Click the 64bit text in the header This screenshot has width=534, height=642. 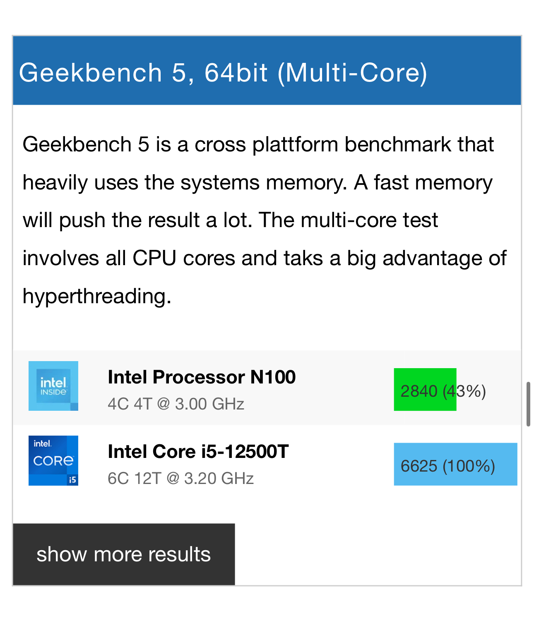pos(236,73)
